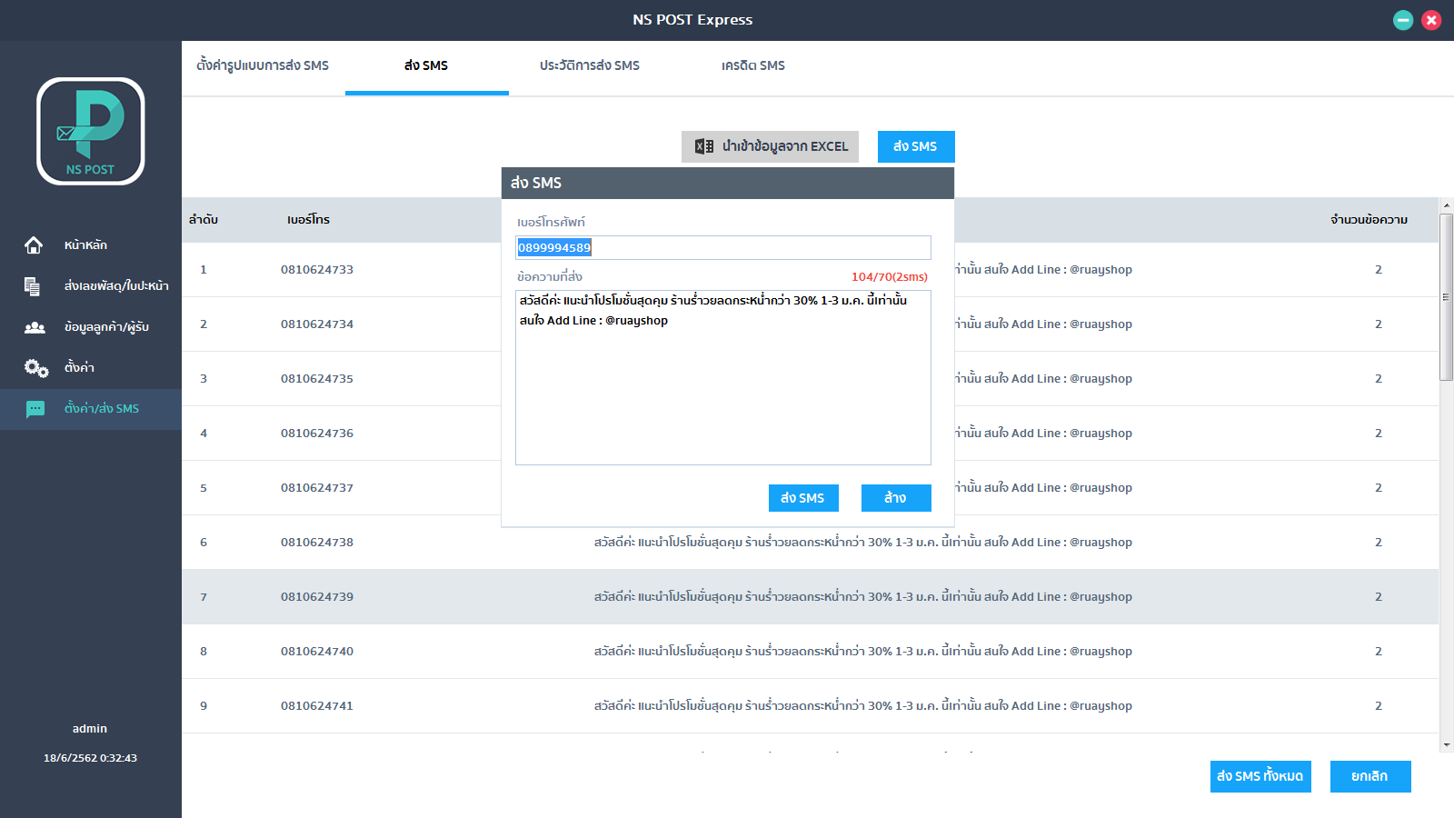Click the vertical scrollbar thumb of table

[x=1447, y=297]
